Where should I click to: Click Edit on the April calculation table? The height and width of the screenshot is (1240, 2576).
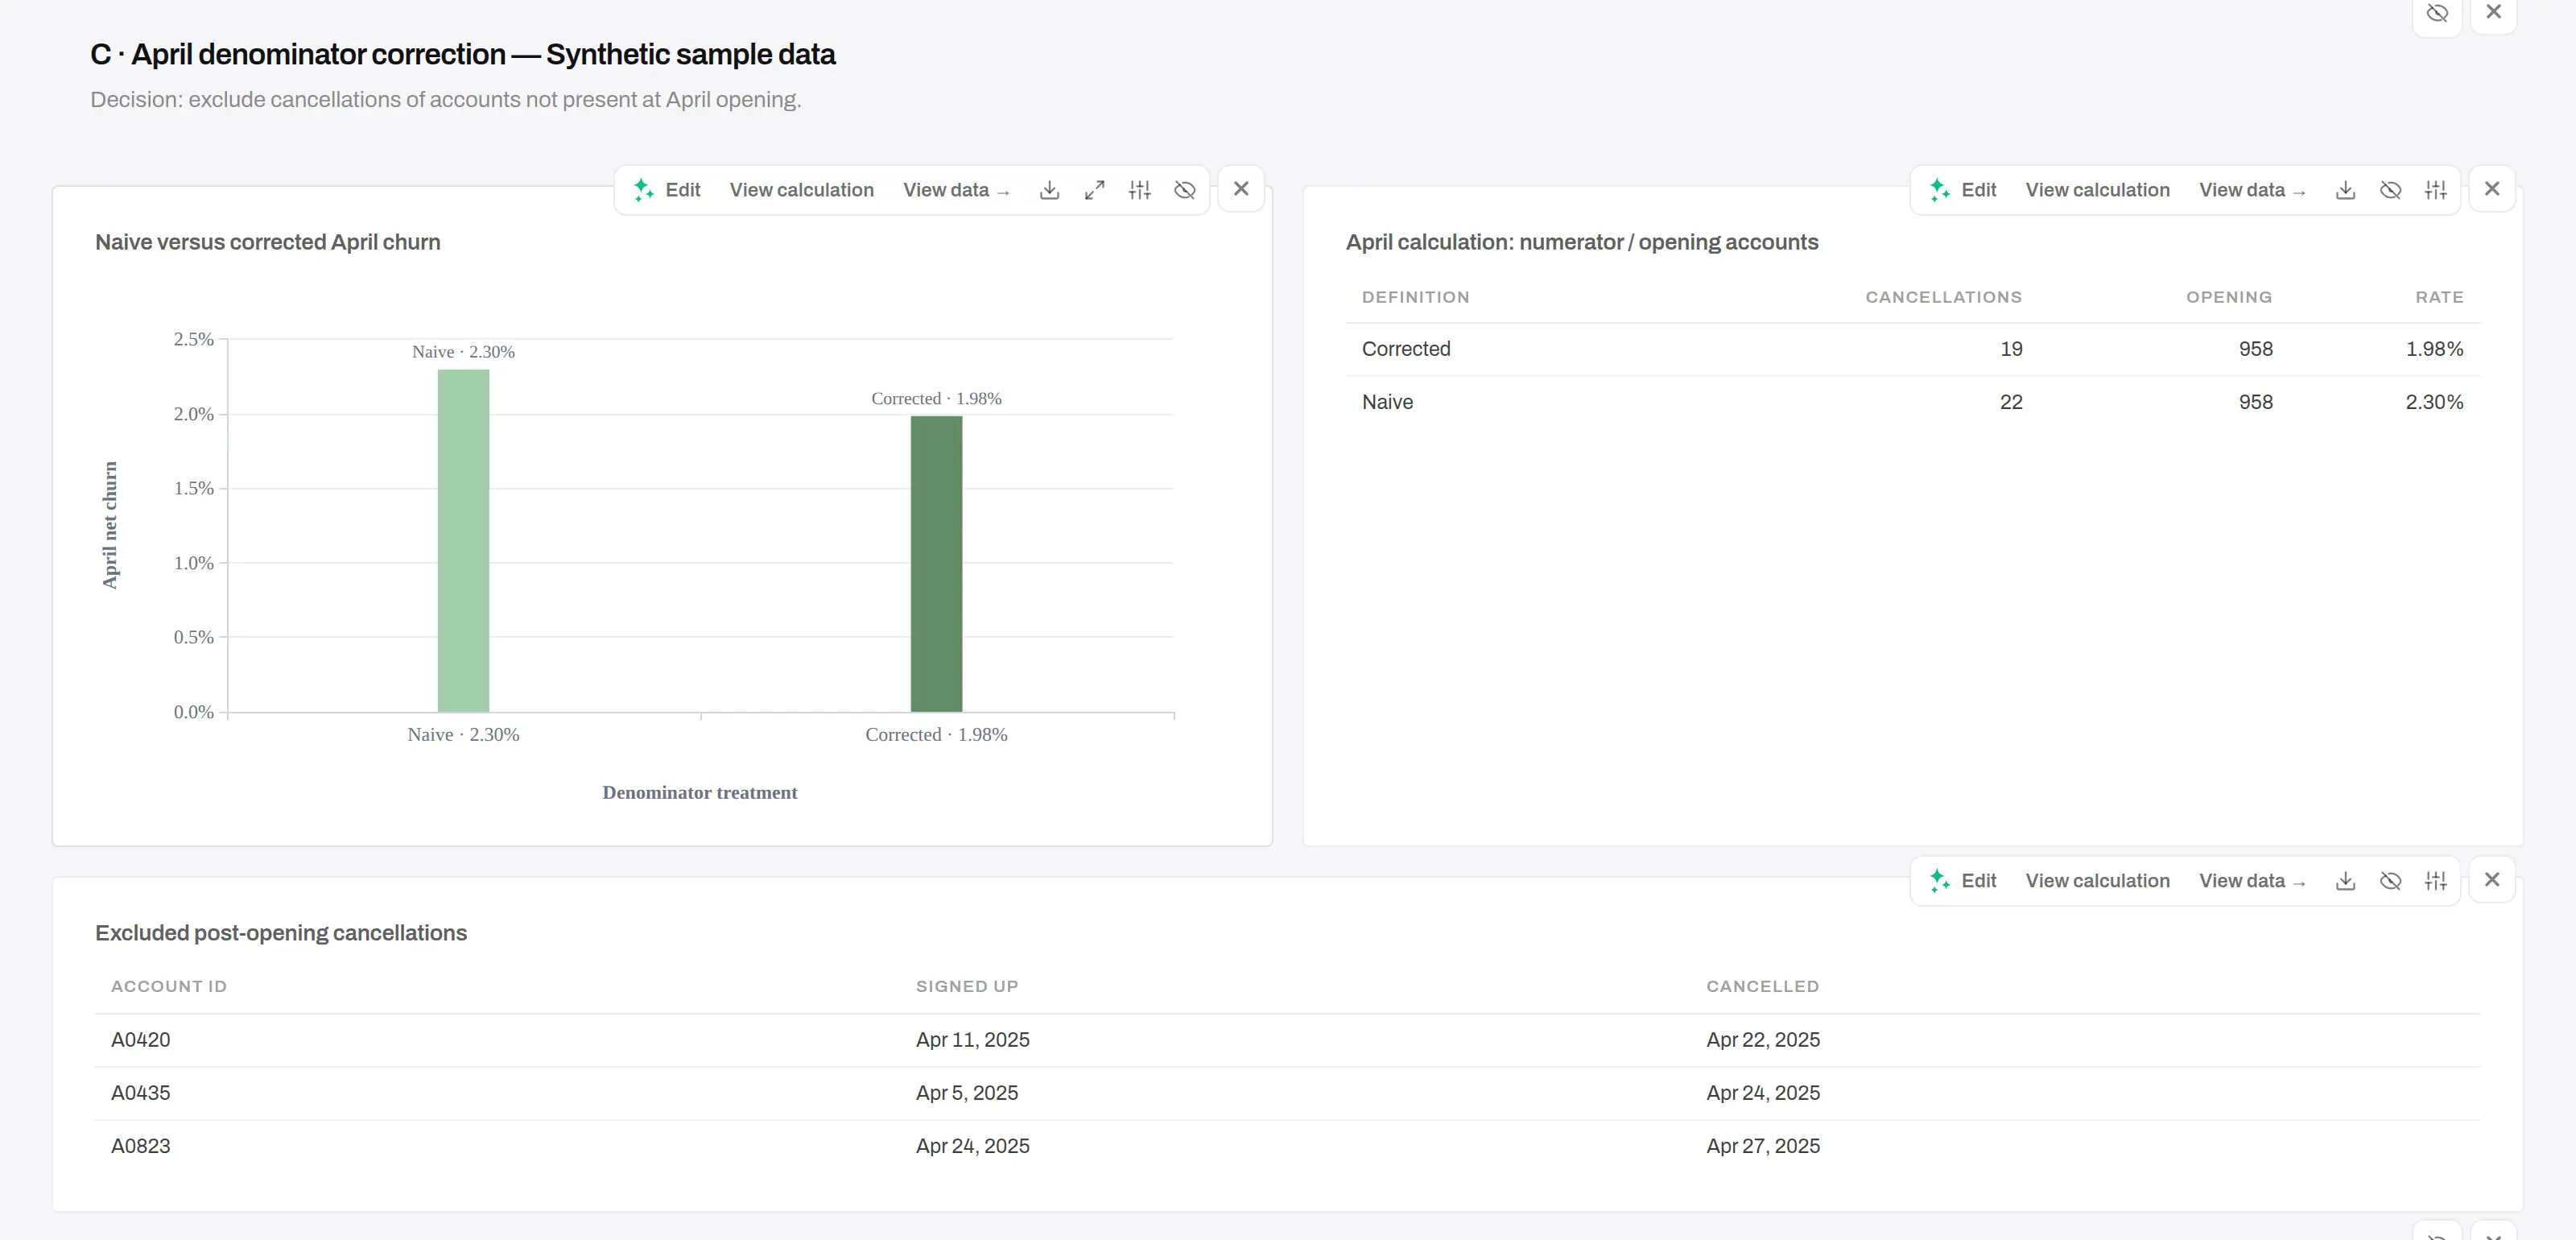coord(1978,190)
